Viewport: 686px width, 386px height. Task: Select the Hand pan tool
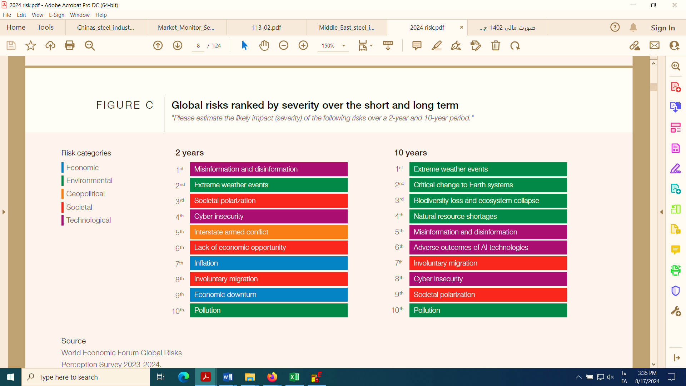point(264,45)
